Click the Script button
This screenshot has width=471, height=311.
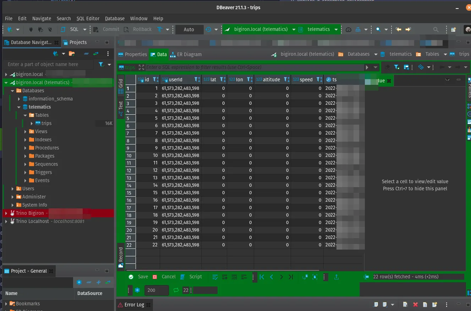(191, 277)
